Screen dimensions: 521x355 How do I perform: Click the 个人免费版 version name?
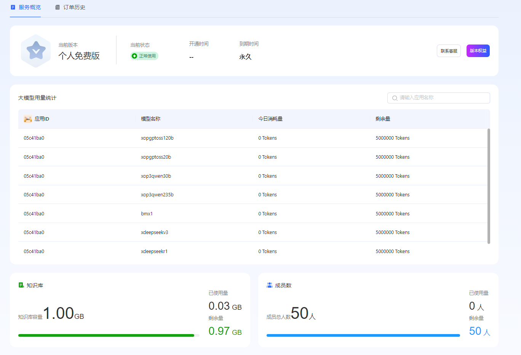[79, 56]
